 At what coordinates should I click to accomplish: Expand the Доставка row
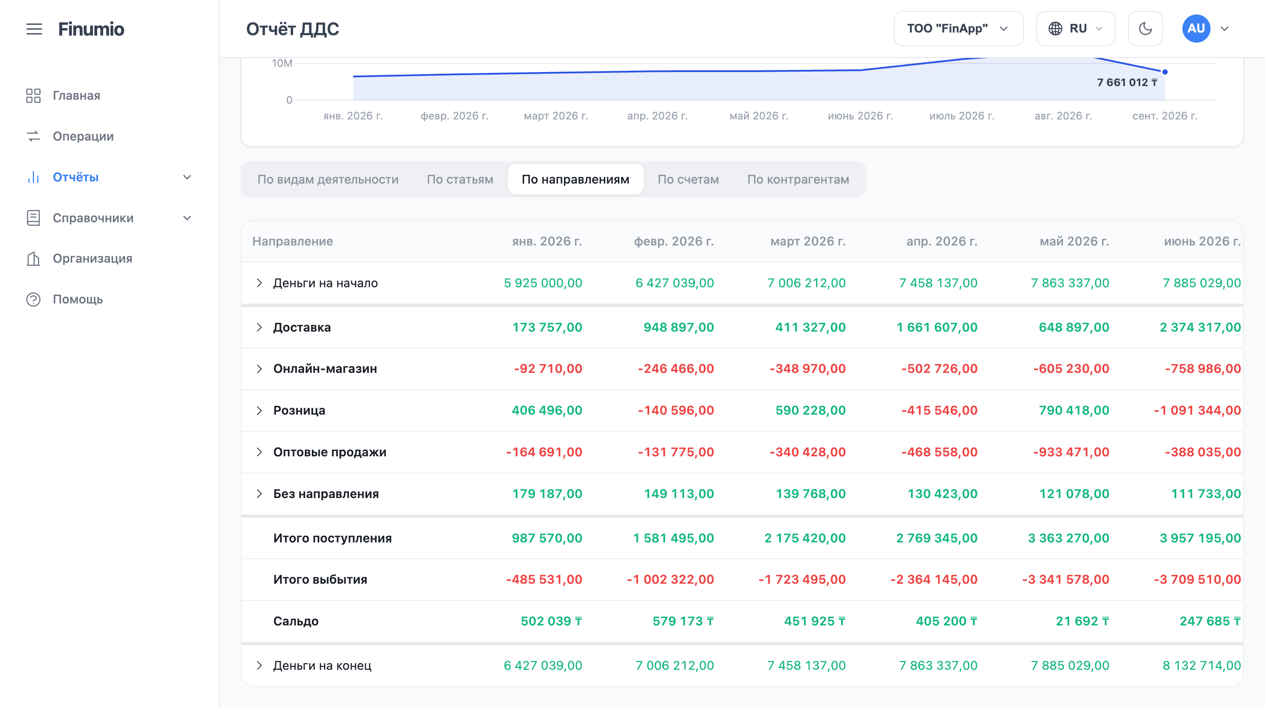click(x=259, y=327)
